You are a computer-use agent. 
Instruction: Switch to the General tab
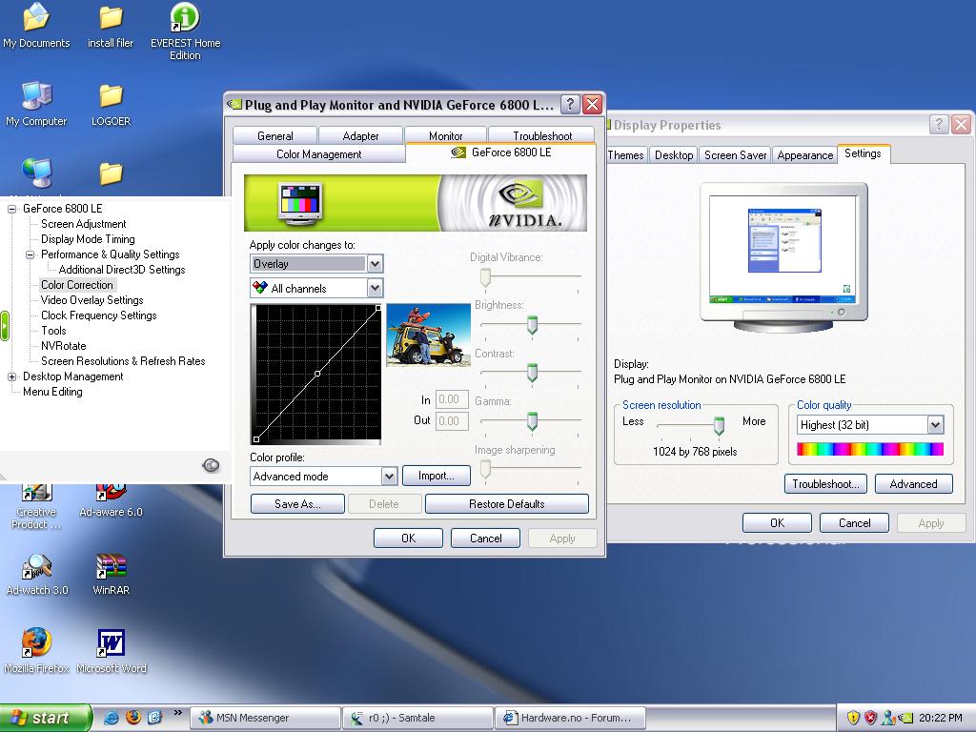pos(275,135)
